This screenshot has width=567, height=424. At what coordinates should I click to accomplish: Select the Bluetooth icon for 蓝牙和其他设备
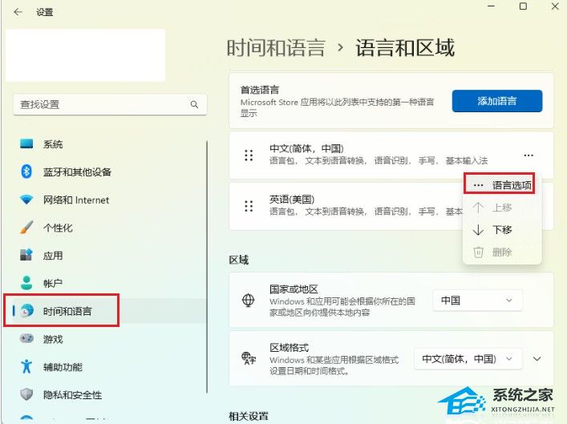26,172
